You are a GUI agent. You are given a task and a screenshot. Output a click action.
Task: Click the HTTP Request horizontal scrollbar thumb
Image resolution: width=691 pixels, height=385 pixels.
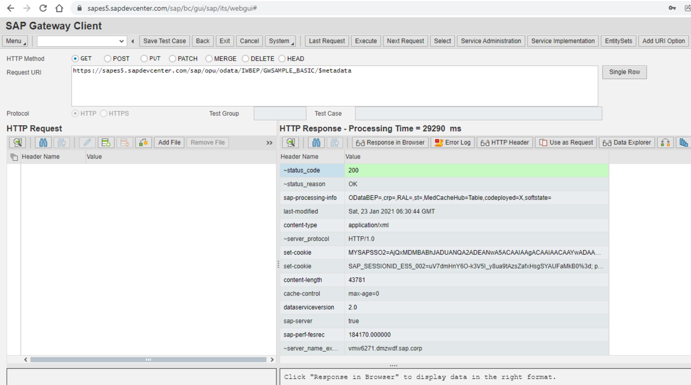tap(148, 360)
